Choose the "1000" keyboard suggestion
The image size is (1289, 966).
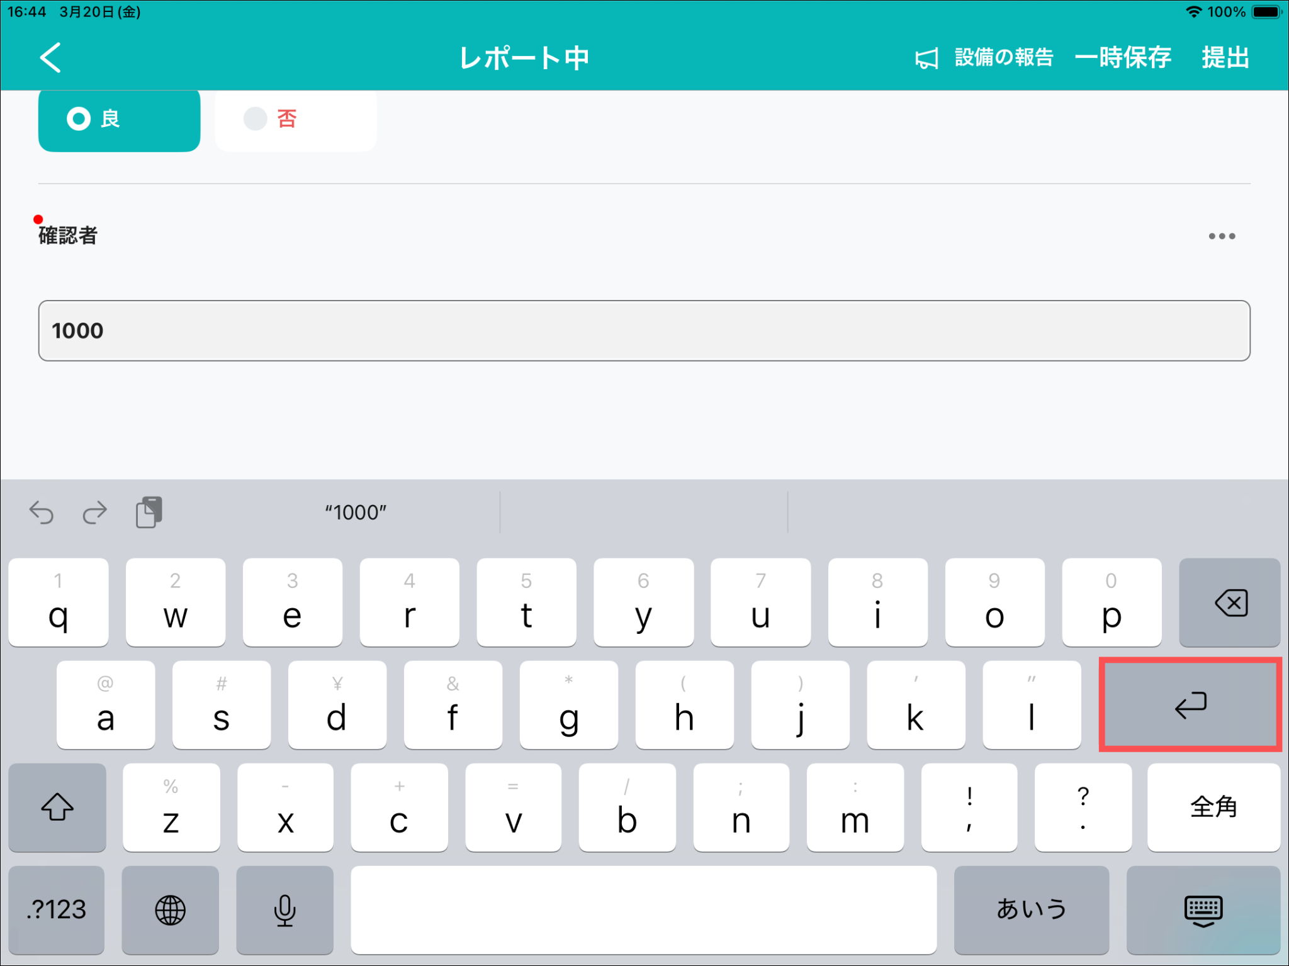[356, 513]
